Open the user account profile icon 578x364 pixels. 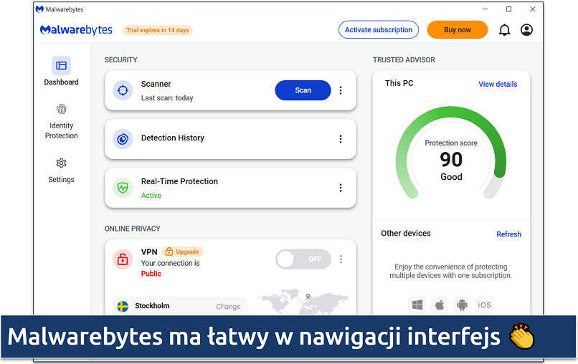527,30
